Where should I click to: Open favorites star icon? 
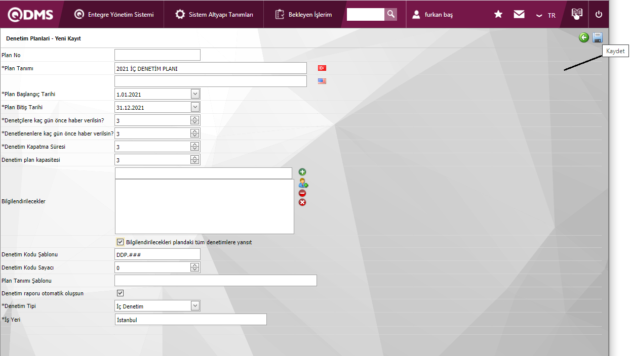pos(498,15)
